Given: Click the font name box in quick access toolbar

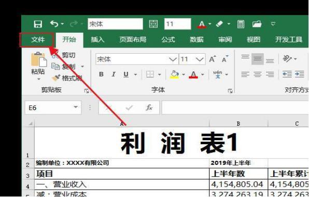Looking at the screenshot, I should point(115,24).
